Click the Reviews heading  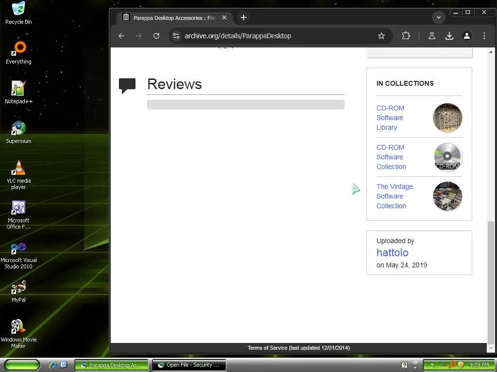tap(174, 84)
